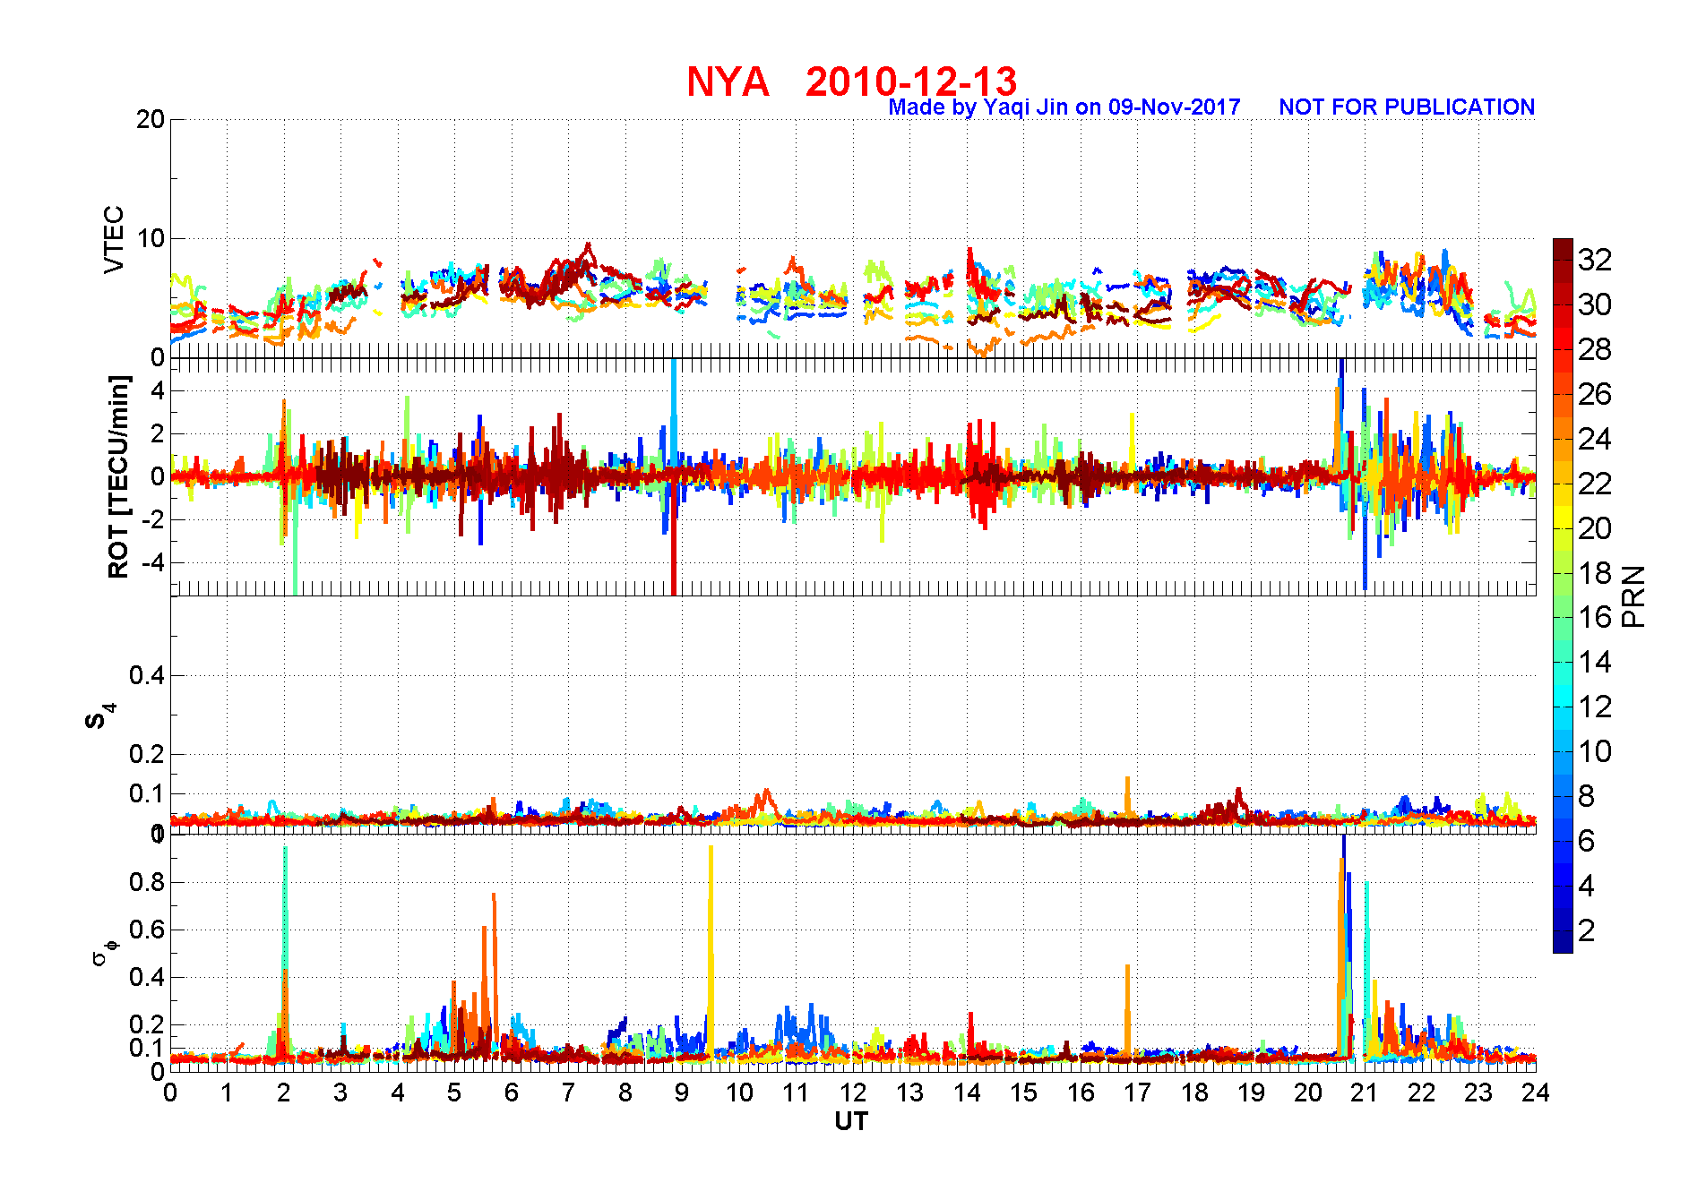Viewport: 1706px width, 1191px height.
Task: Click UT axis tick label 17
Action: click(x=1137, y=1092)
